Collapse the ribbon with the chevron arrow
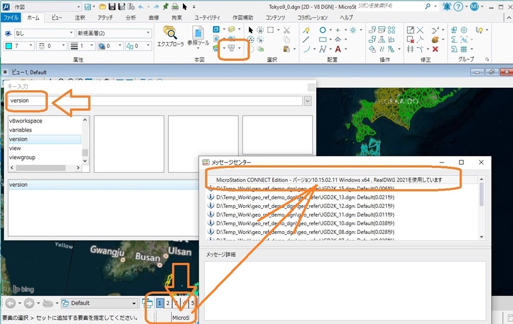Image resolution: width=513 pixels, height=324 pixels. click(x=508, y=17)
